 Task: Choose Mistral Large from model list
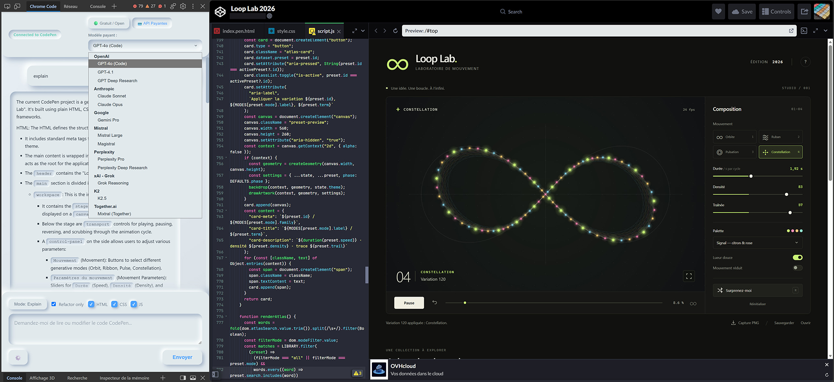(145, 135)
